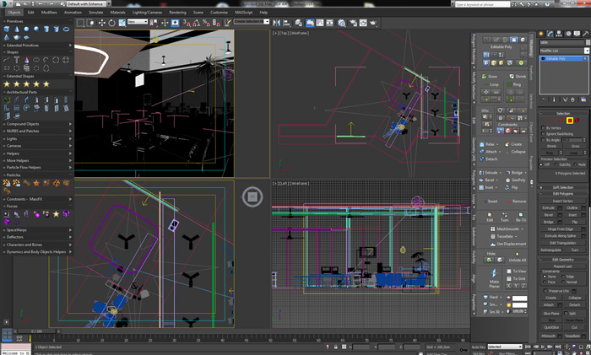Select the Box primitive icon
The width and height of the screenshot is (591, 355).
7,29
